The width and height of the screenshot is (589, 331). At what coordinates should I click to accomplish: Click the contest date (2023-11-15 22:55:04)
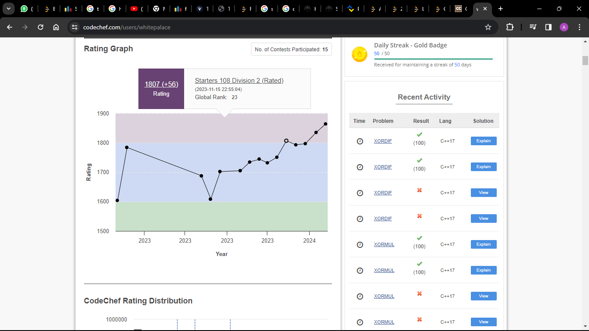218,89
